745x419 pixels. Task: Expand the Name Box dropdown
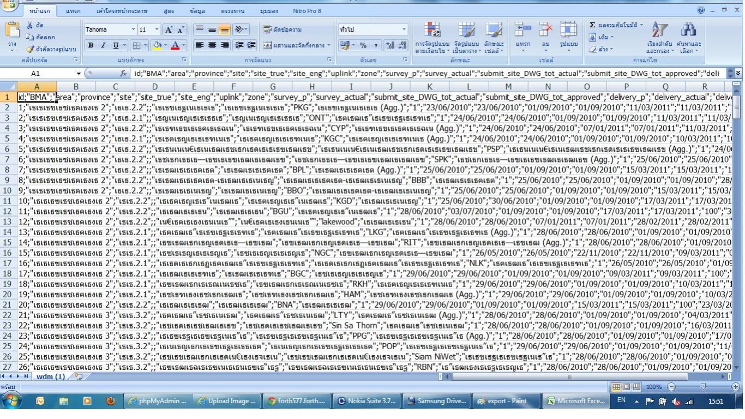click(79, 73)
